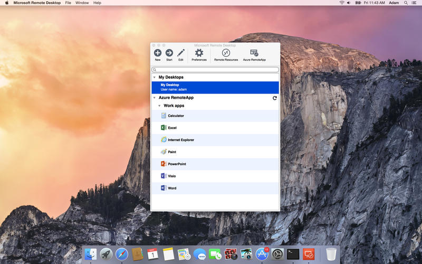Click the Wi-Fi status icon

342,3
